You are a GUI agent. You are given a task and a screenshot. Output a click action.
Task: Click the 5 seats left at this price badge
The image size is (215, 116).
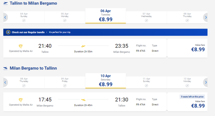[192, 97]
